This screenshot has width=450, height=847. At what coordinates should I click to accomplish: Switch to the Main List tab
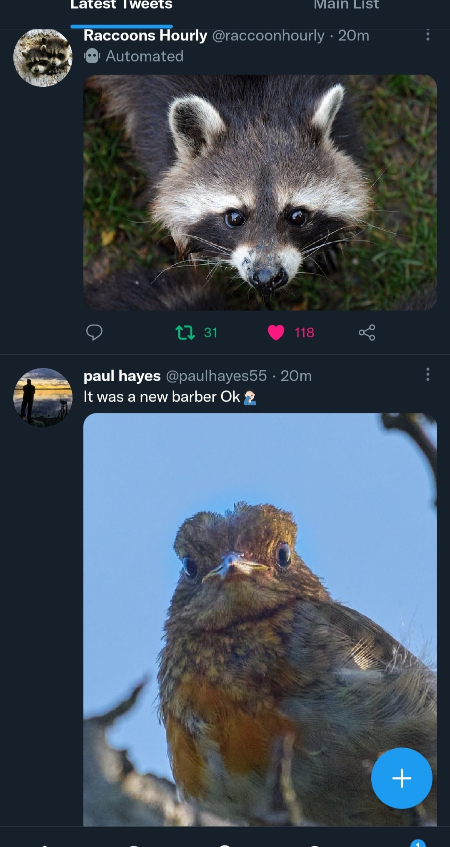pos(346,5)
